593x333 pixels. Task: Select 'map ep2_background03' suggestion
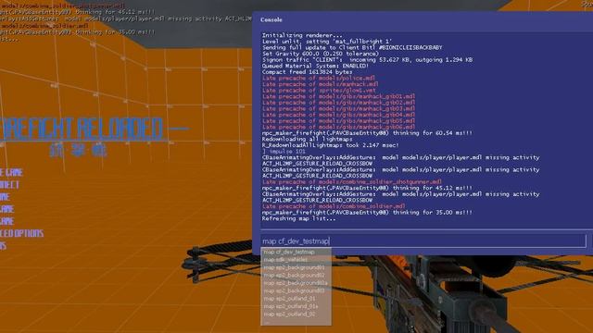pos(296,290)
